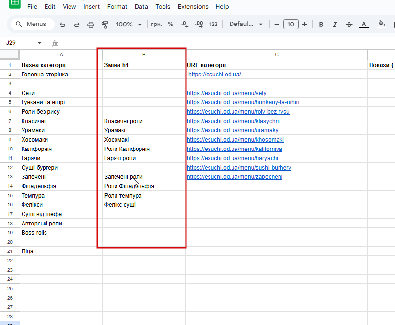The image size is (395, 325).
Task: Select column B header
Action: (144, 55)
